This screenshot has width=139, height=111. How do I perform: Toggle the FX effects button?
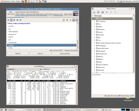point(71,20)
